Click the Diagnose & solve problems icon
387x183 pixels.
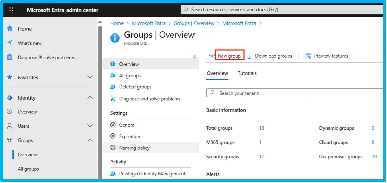[x=10, y=57]
